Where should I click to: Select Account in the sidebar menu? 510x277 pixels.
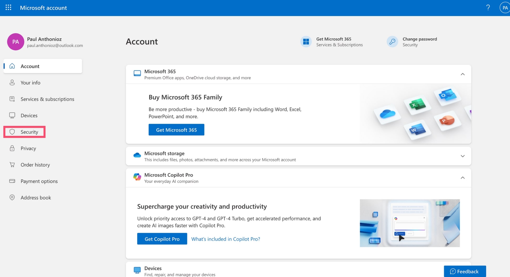[x=43, y=66]
